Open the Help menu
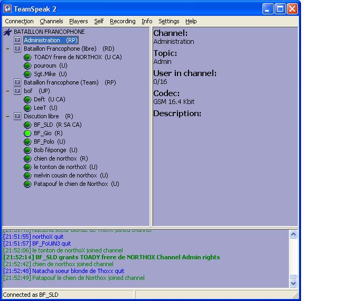Image resolution: width=338 pixels, height=301 pixels. (191, 21)
